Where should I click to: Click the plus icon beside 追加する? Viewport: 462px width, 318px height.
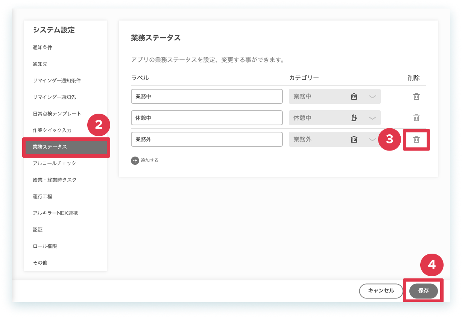[x=135, y=160]
